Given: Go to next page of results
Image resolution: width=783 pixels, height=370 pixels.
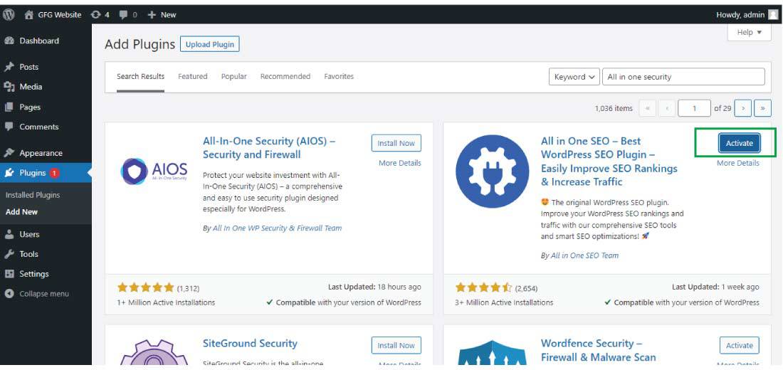Looking at the screenshot, I should click(x=743, y=108).
